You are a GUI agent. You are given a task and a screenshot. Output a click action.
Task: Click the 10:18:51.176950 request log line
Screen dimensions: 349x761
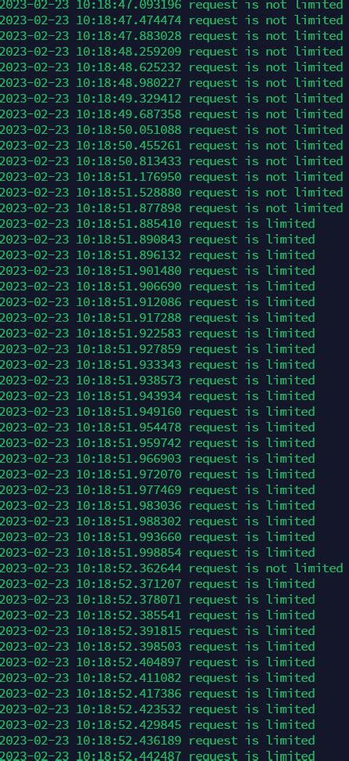tap(171, 177)
